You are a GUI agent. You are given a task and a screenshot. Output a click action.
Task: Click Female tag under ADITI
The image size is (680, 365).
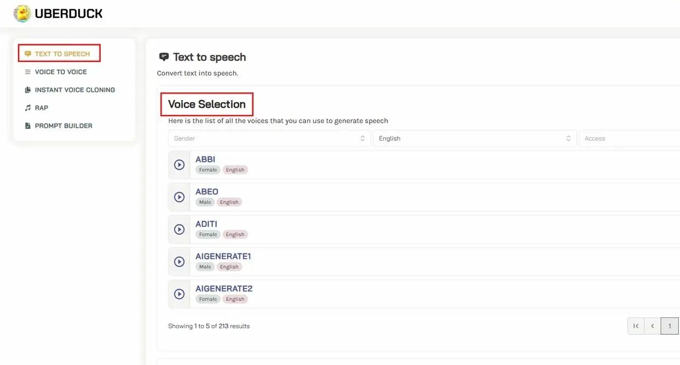[x=208, y=234]
